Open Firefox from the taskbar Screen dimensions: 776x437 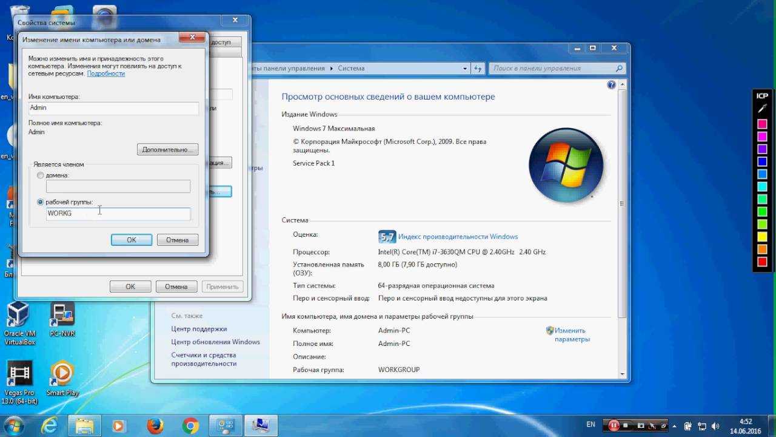(155, 425)
